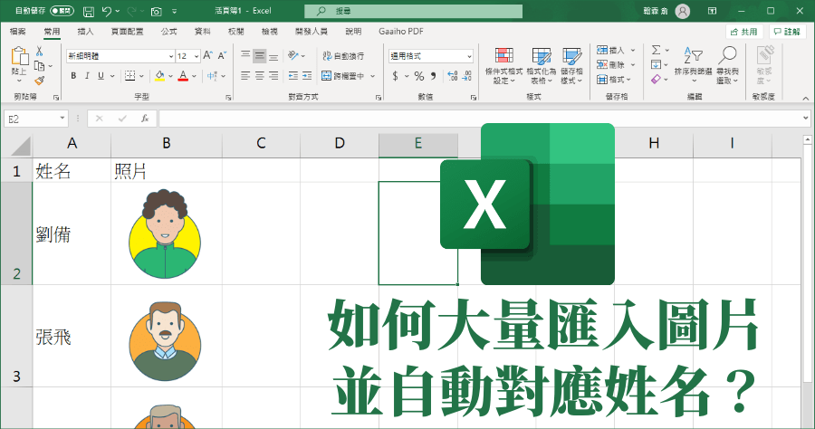815x429 pixels.
Task: Click the Increase Indent icon
Action: (307, 76)
